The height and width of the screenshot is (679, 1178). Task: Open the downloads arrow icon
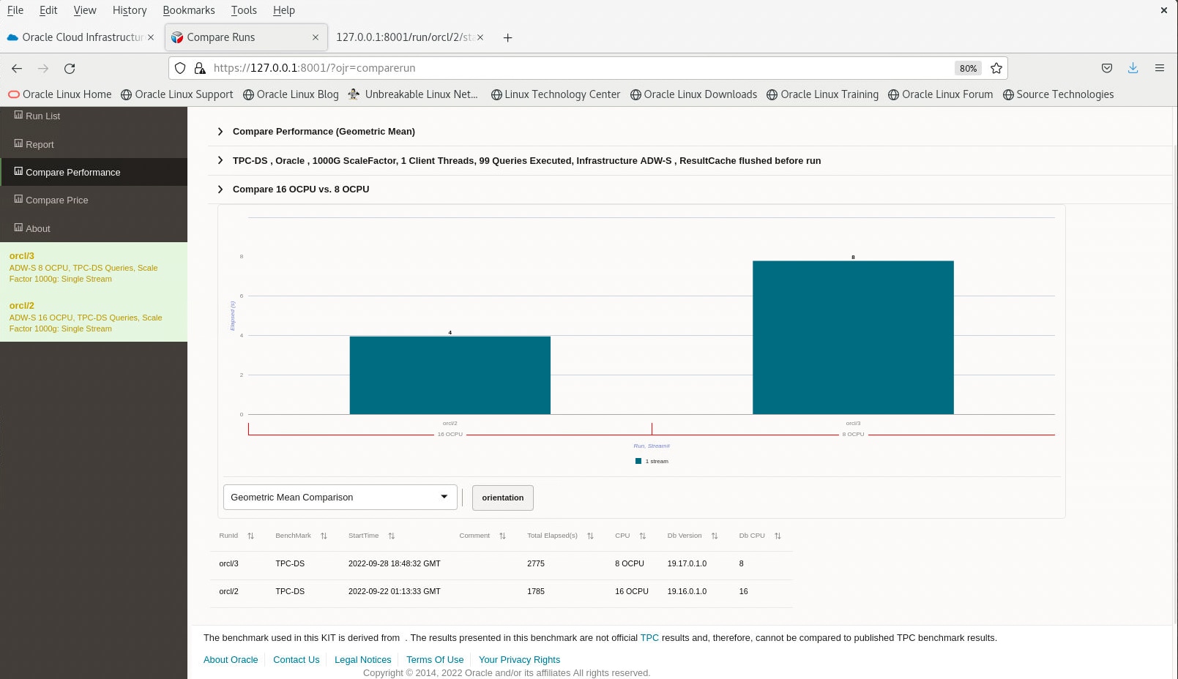click(x=1133, y=68)
